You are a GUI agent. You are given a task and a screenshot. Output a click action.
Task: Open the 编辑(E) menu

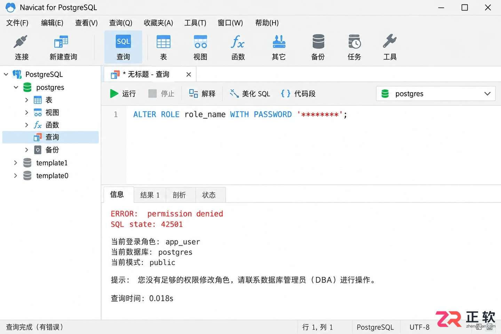[52, 23]
